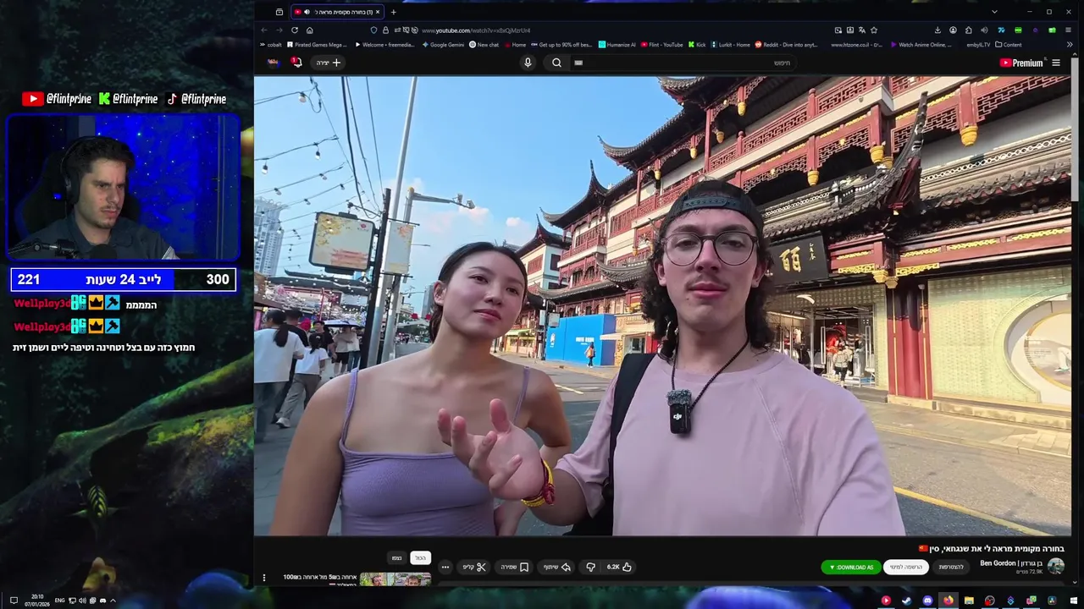Click the Firefox icon in taskbar
Image resolution: width=1084 pixels, height=609 pixels.
tap(948, 601)
